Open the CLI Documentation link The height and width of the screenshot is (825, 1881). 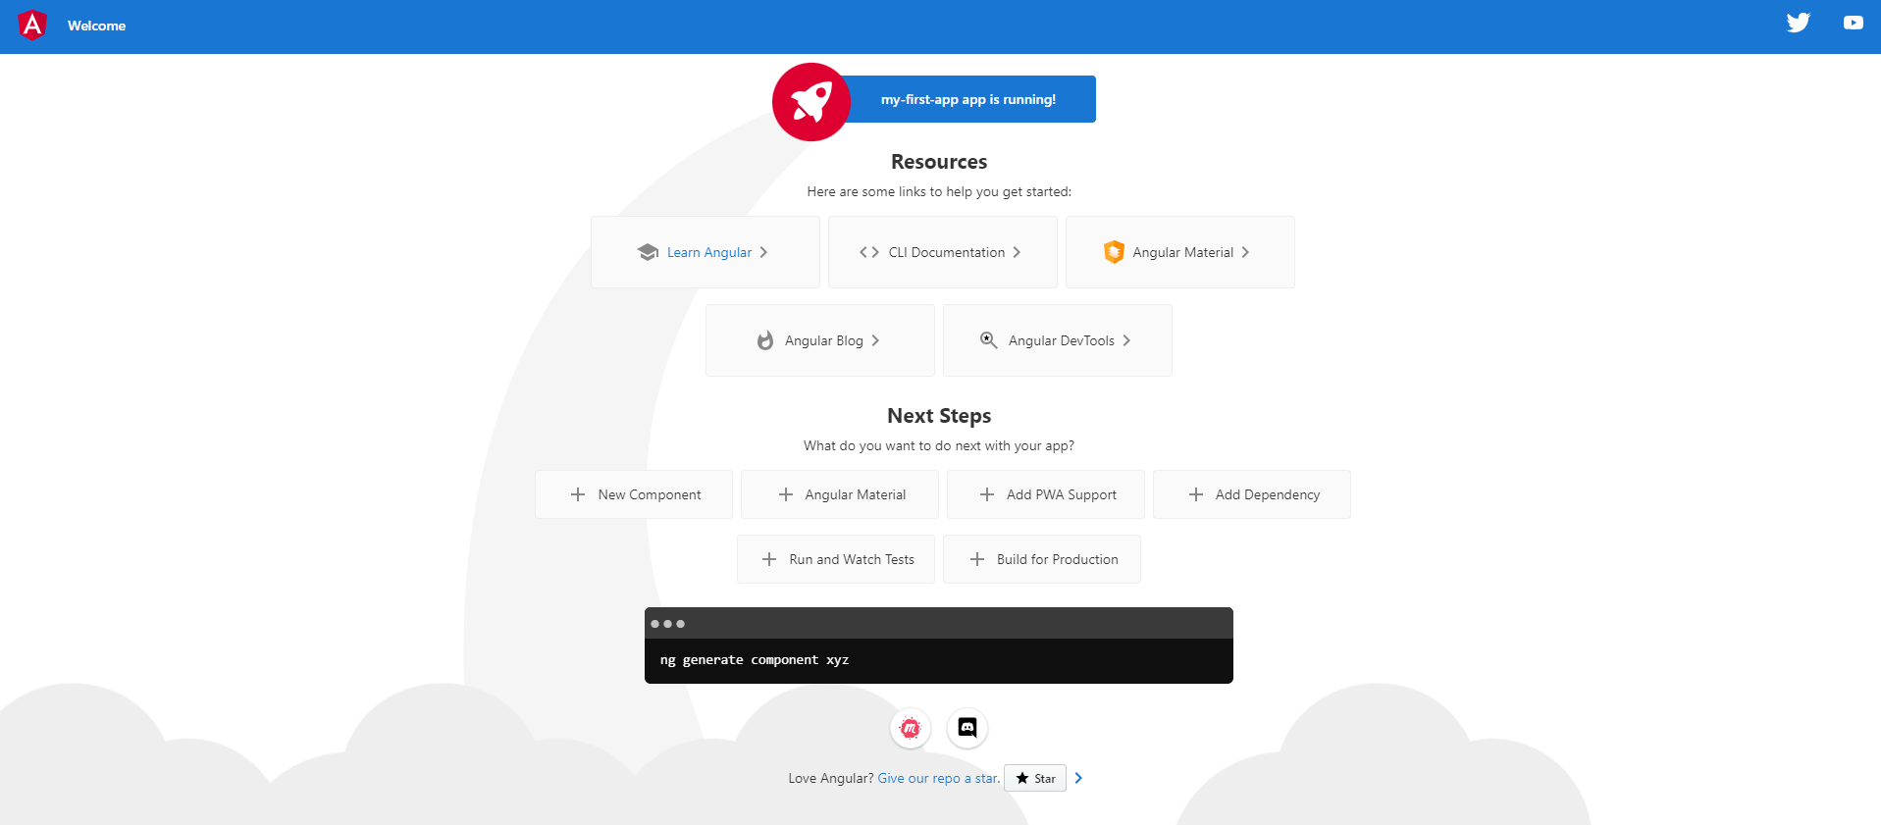pyautogui.click(x=943, y=252)
